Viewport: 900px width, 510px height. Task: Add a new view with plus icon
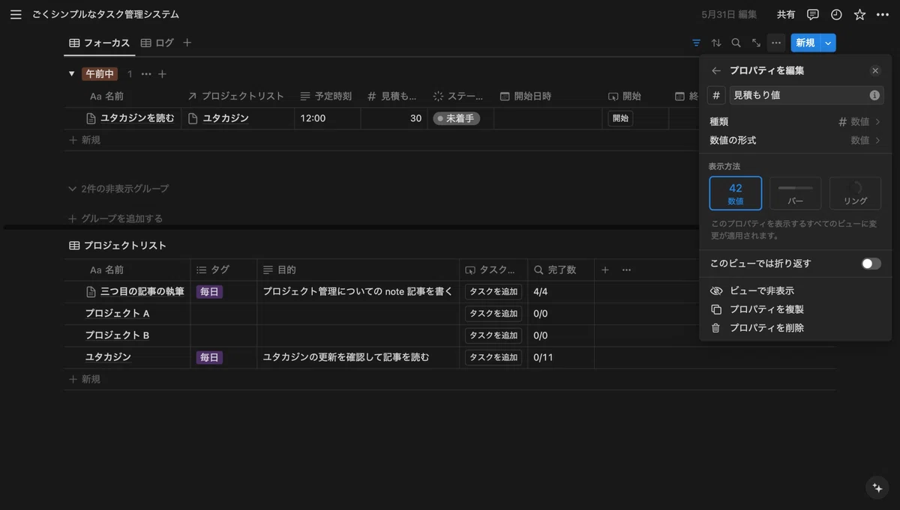187,43
